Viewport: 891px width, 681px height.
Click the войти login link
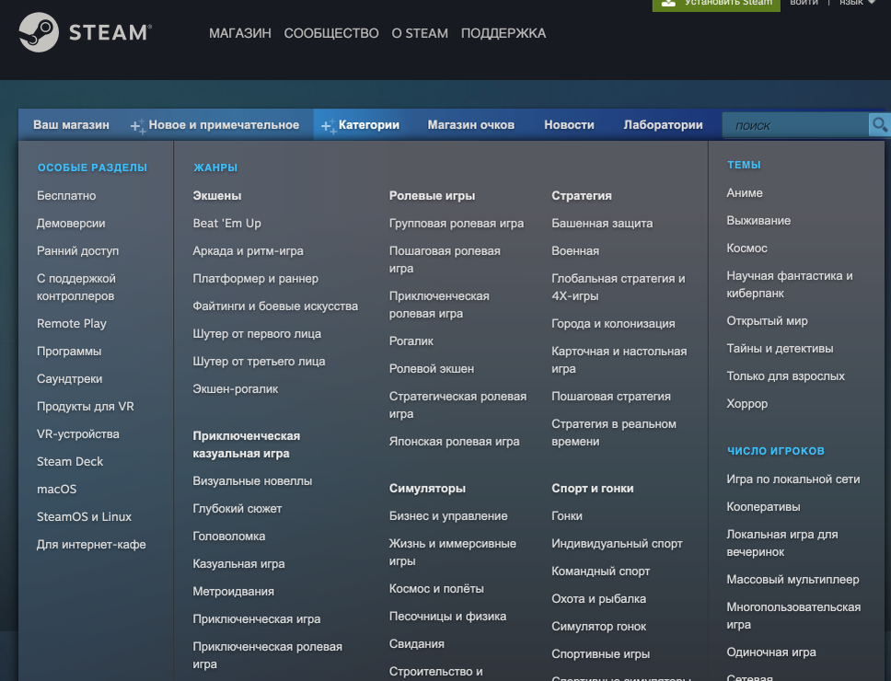(x=804, y=3)
